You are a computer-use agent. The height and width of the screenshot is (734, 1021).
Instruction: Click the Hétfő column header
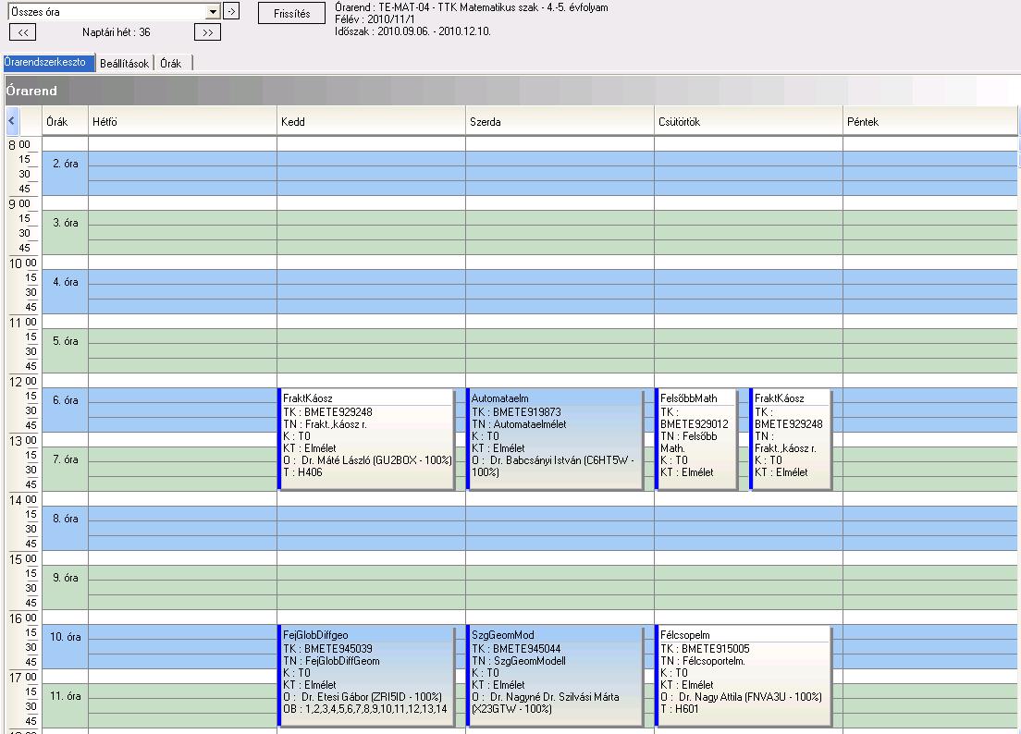point(182,122)
